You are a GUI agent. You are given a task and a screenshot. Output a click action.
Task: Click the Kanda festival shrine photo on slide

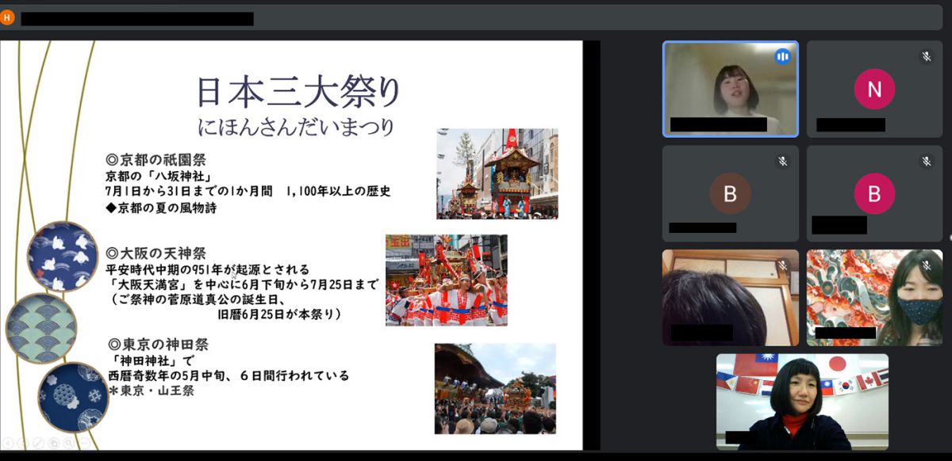(x=495, y=388)
